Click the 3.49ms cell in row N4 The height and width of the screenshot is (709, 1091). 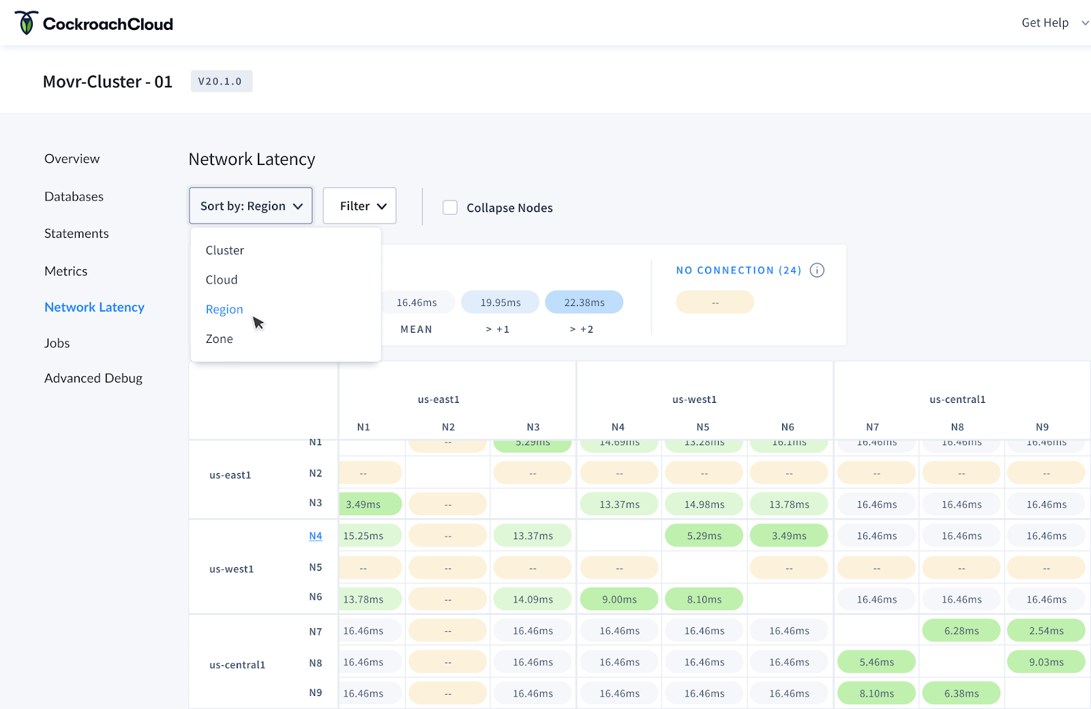click(789, 536)
